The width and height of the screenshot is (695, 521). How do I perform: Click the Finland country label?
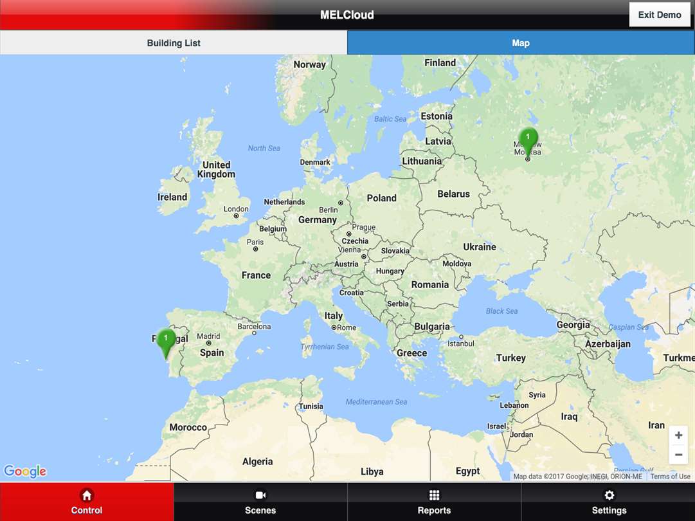pos(440,63)
